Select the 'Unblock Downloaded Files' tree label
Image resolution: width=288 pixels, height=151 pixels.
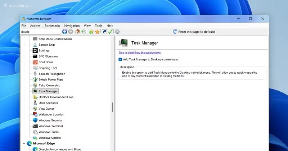tap(56, 97)
